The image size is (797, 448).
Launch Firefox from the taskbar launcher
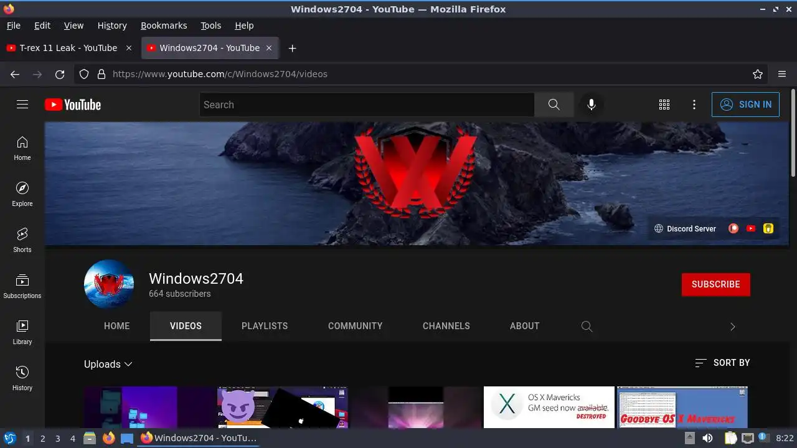pyautogui.click(x=109, y=438)
